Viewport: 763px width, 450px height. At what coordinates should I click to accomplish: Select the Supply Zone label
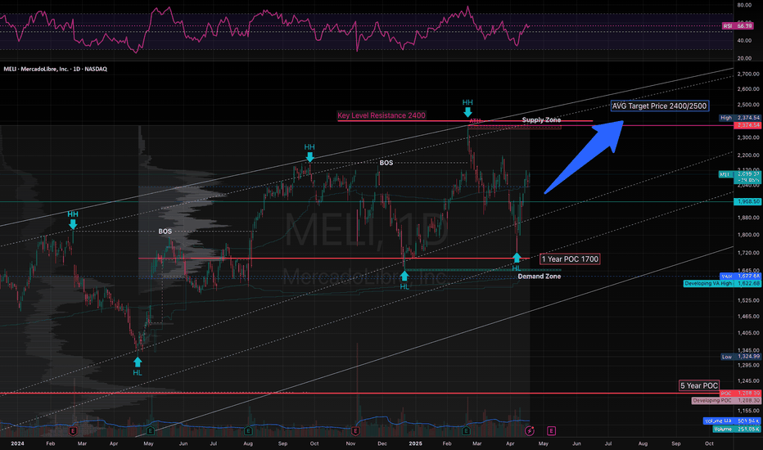[x=541, y=119]
